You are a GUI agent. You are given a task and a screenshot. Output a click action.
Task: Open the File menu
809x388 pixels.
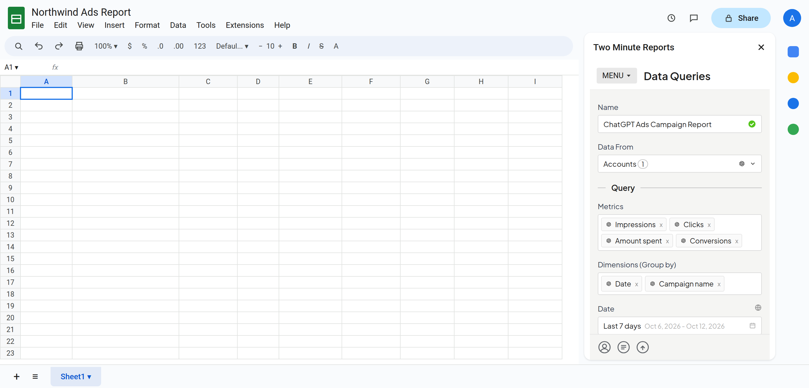point(37,25)
